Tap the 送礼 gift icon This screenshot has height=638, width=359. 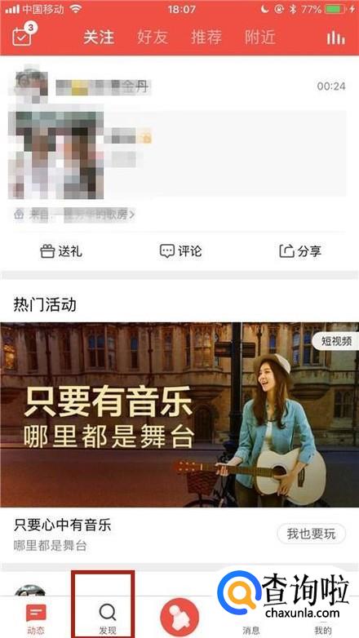click(47, 251)
